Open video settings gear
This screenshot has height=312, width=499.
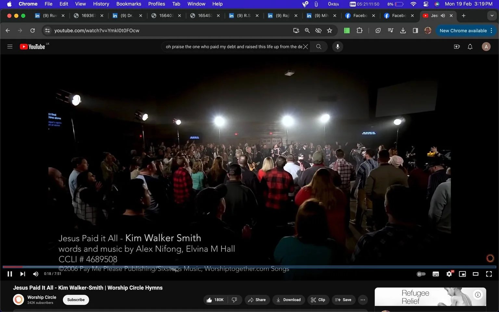[449, 274]
